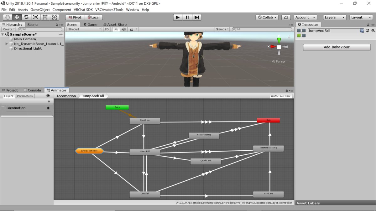This screenshot has height=211, width=376.
Task: Click Locomotion breadcrumb in Animator
Action: [x=66, y=96]
